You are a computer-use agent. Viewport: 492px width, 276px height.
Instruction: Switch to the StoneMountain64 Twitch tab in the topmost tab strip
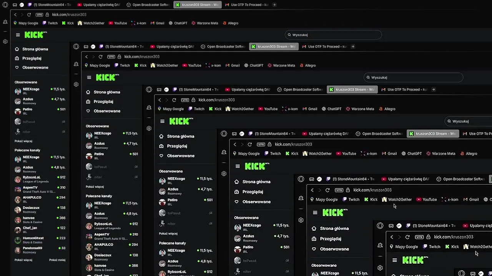(x=49, y=5)
